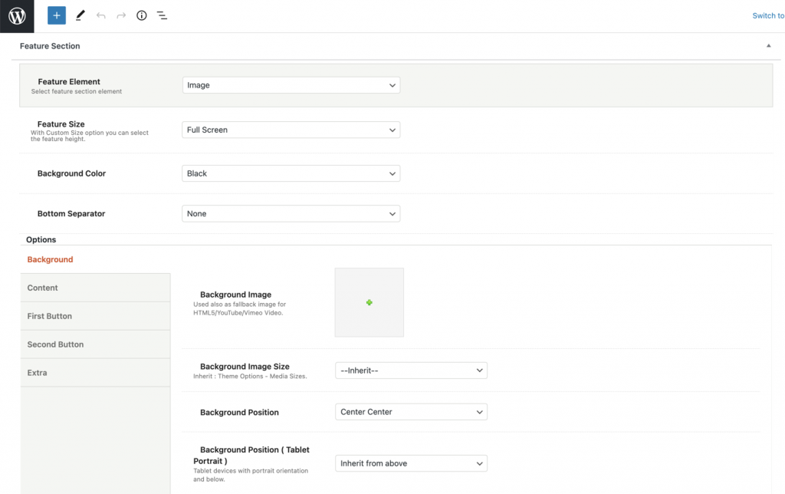Click the Undo arrow
The image size is (785, 494).
[101, 15]
